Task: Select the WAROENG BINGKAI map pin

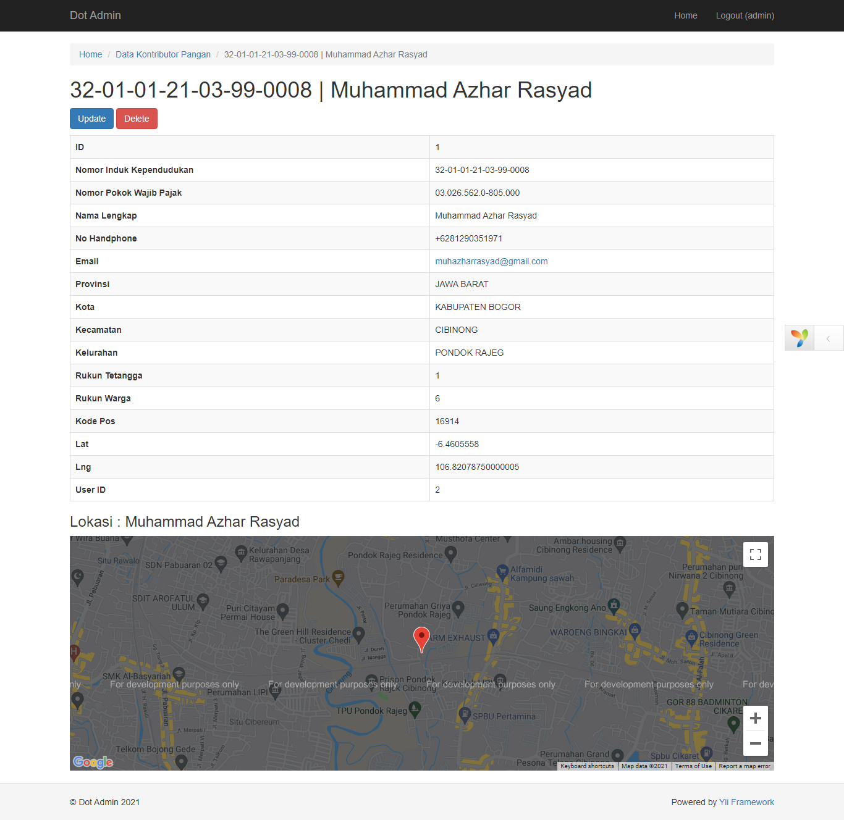Action: [x=635, y=631]
